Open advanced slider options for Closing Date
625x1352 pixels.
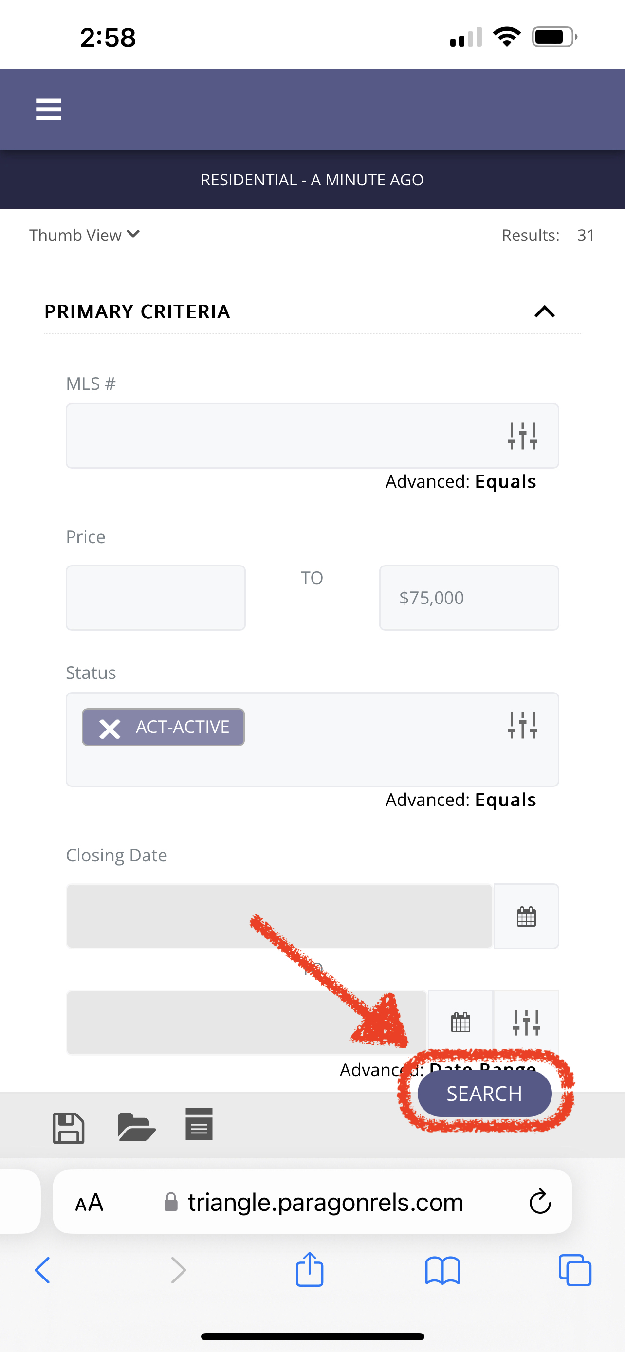pyautogui.click(x=526, y=1022)
